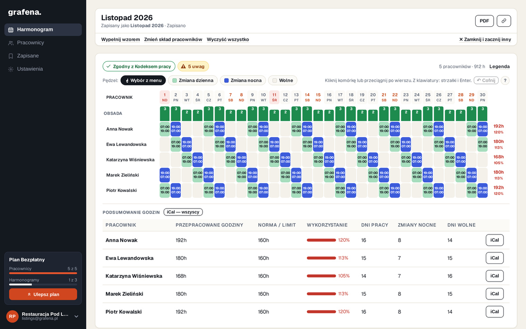Open Ustawienia settings
This screenshot has height=329, width=526.
43,69
